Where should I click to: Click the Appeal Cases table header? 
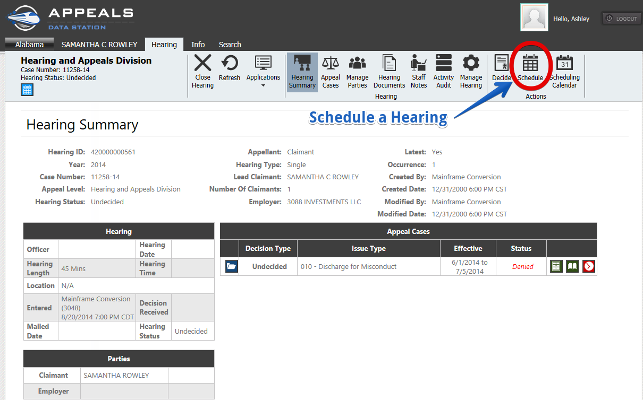point(409,231)
